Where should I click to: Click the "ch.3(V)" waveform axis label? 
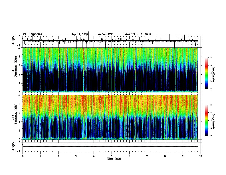(14, 147)
